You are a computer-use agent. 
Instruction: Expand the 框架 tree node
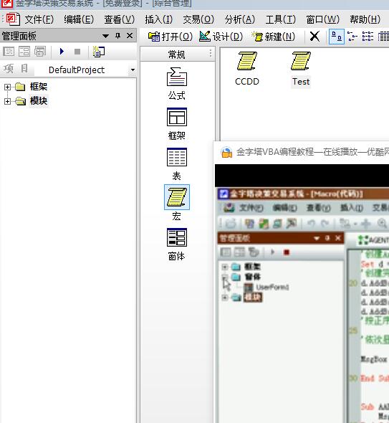[8, 87]
